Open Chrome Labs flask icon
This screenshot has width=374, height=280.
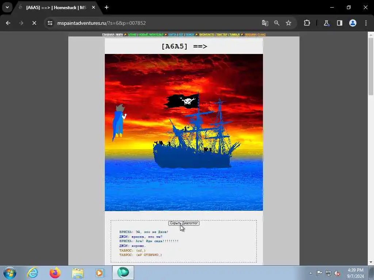point(326,23)
